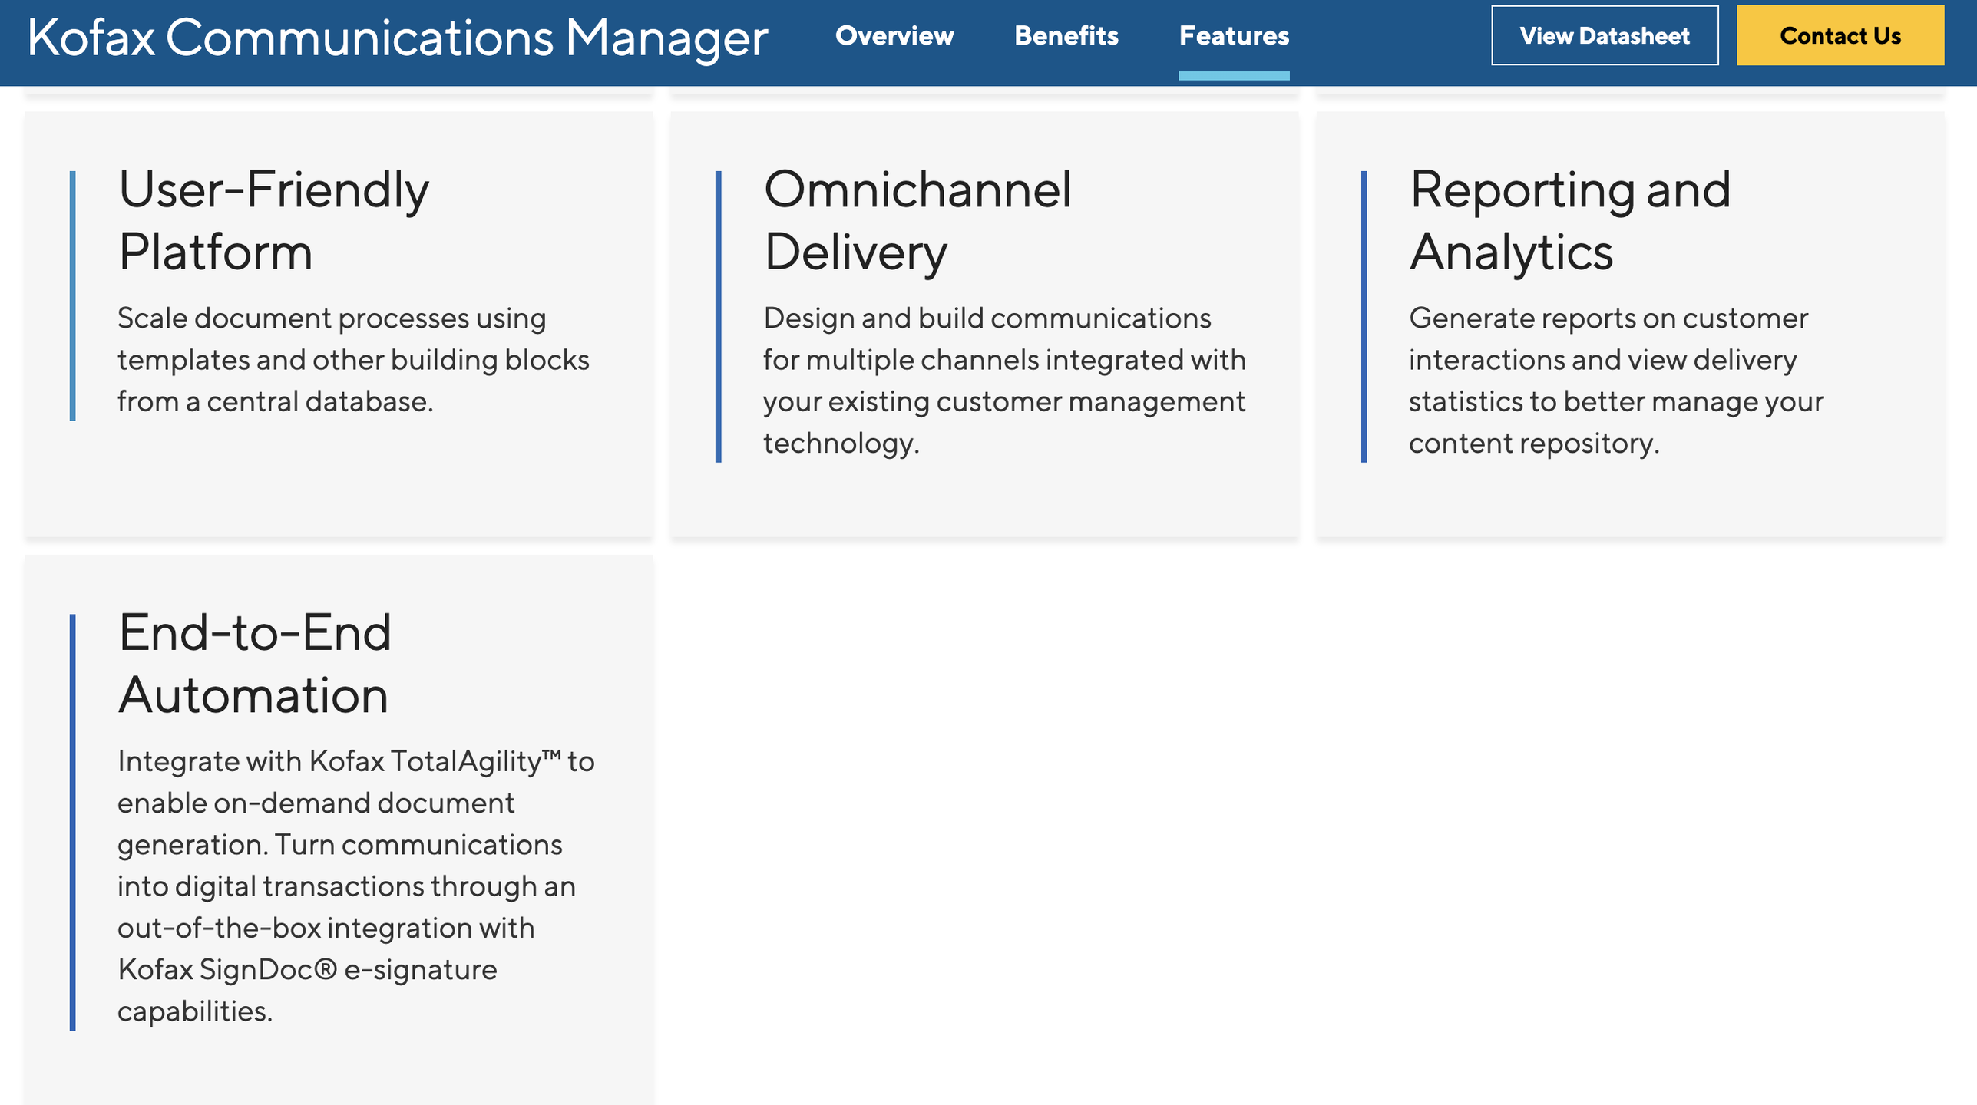Click the Reporting and Analytics heading
This screenshot has height=1105, width=1977.
pyautogui.click(x=1569, y=221)
